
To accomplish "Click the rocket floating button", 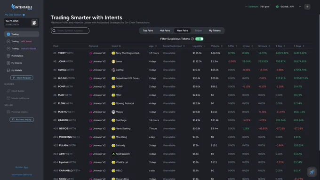I will point(312,172).
